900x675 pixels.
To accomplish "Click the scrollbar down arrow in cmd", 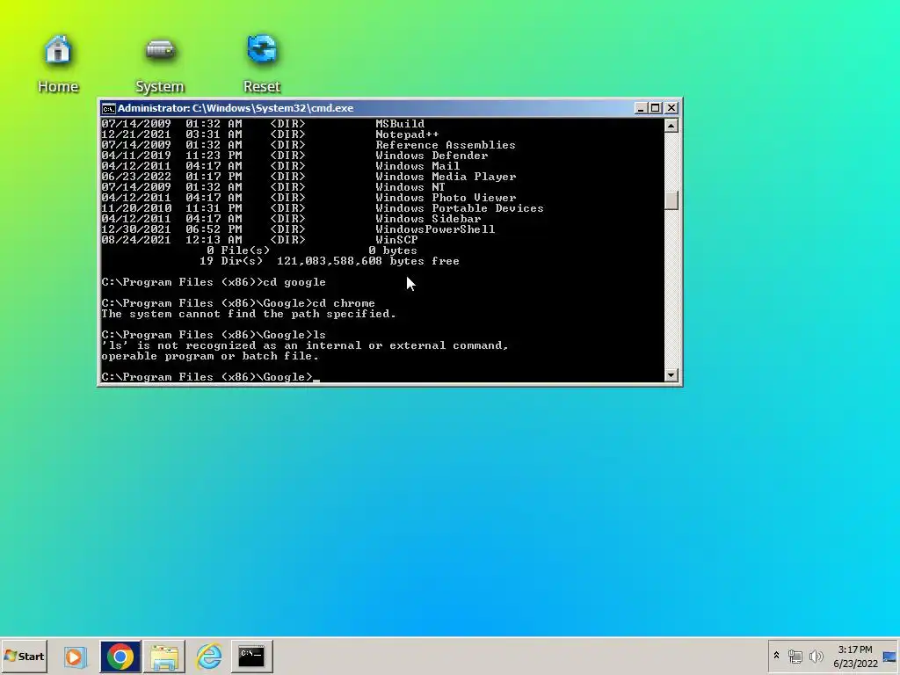I will pos(671,375).
